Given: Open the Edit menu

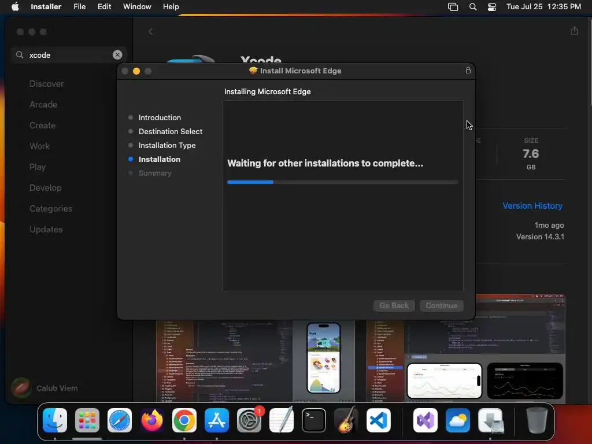Looking at the screenshot, I should coord(104,7).
